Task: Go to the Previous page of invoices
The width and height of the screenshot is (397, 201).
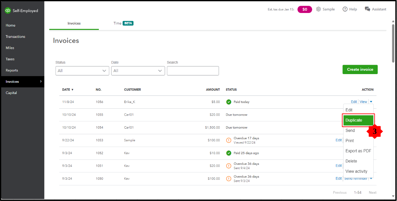Action: (339, 192)
